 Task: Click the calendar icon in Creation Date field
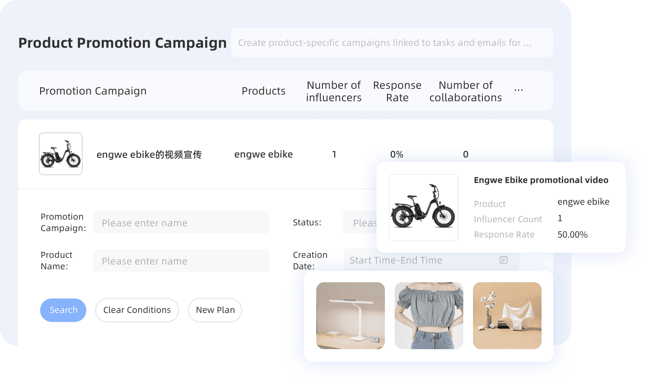tap(503, 260)
